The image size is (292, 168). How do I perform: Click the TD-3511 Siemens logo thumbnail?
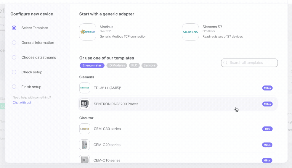pyautogui.click(x=85, y=88)
